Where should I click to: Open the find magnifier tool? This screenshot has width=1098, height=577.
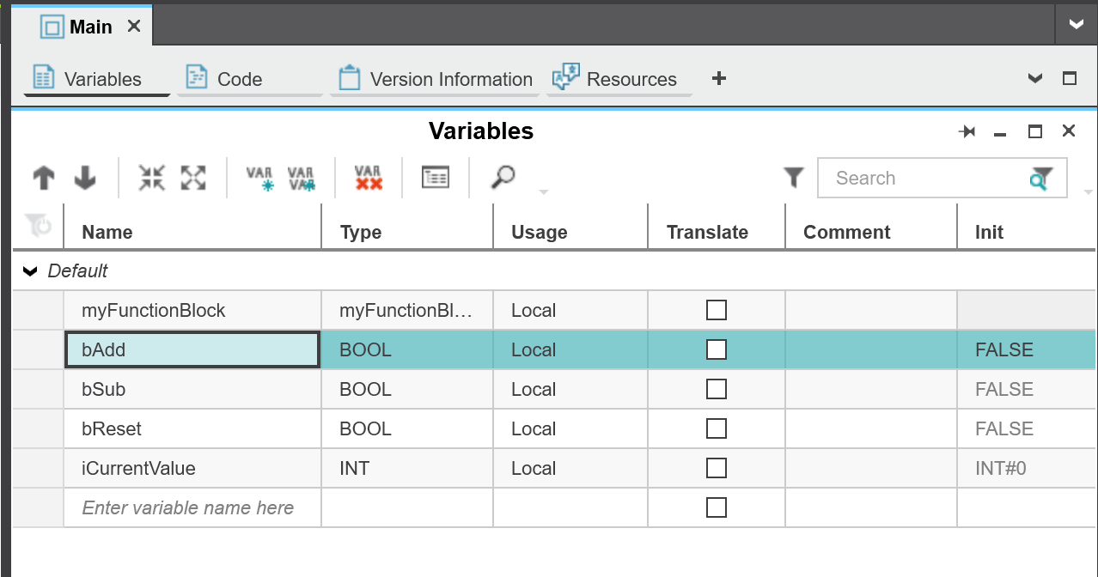503,178
